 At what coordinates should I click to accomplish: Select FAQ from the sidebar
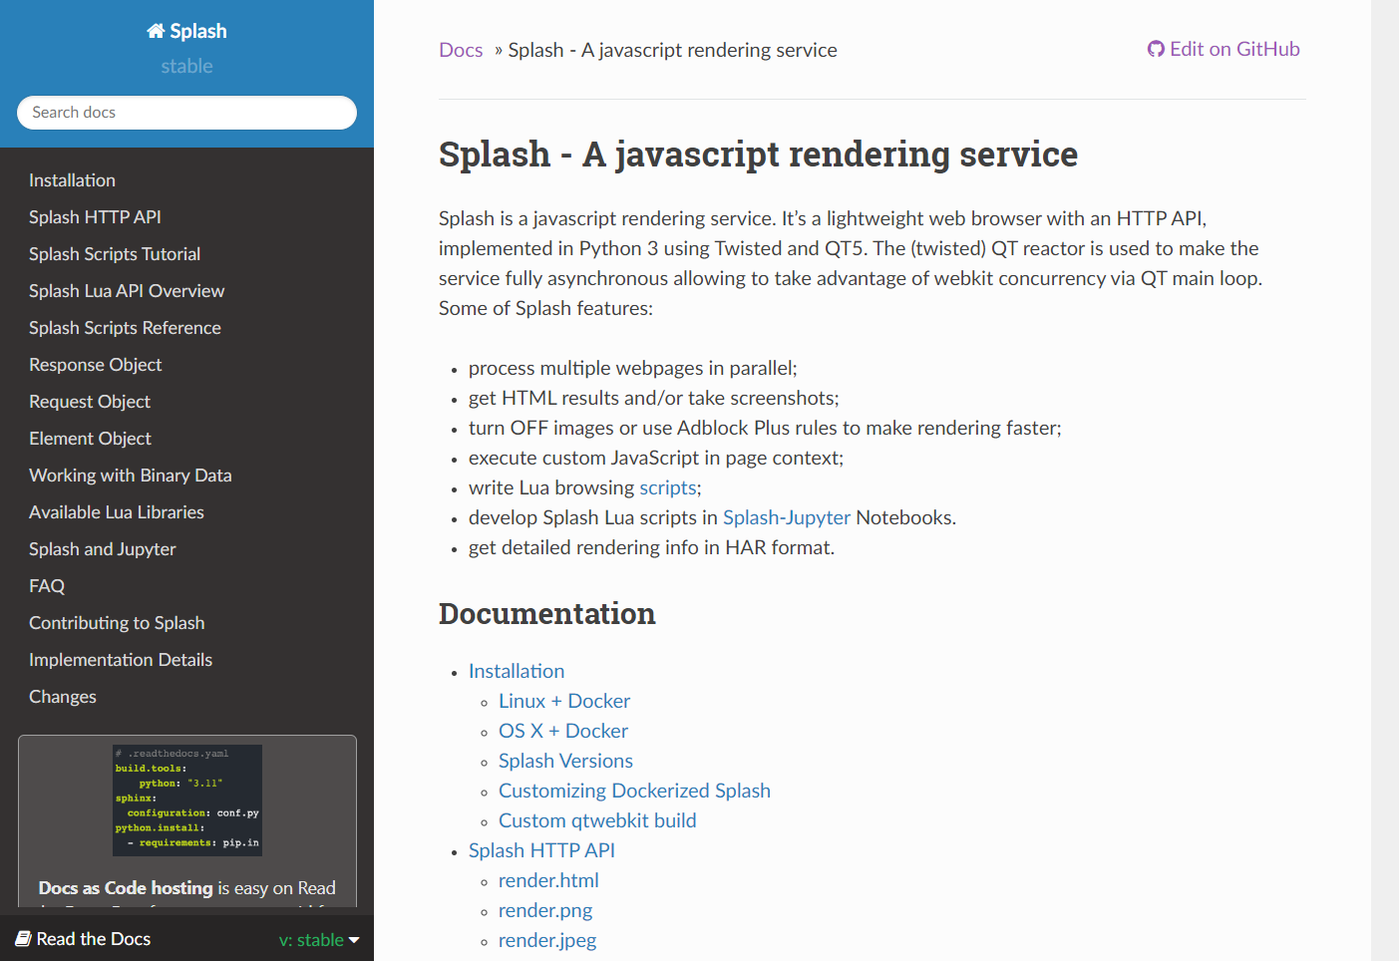pyautogui.click(x=46, y=585)
